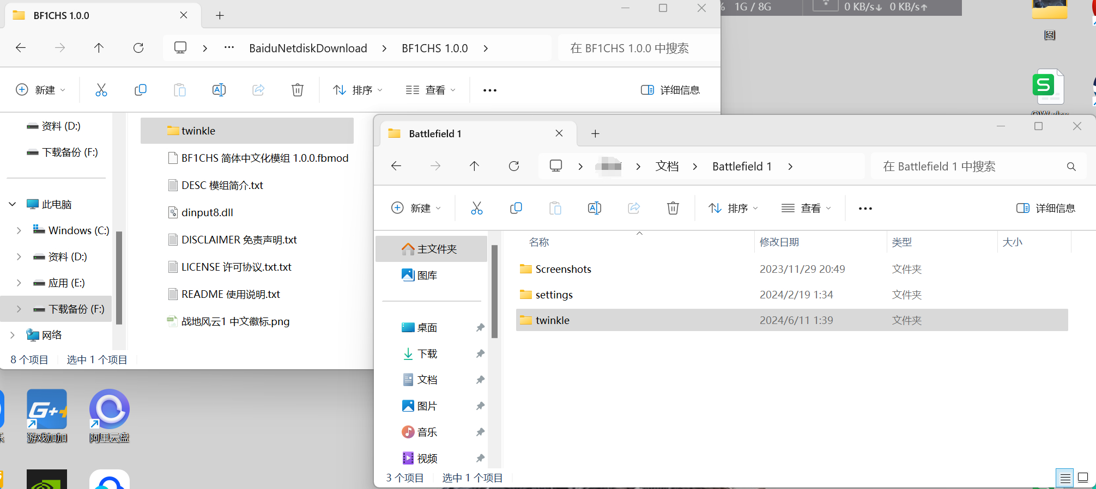Click BF1CHS navigation pane scrollbar
The image size is (1096, 489).
click(119, 278)
